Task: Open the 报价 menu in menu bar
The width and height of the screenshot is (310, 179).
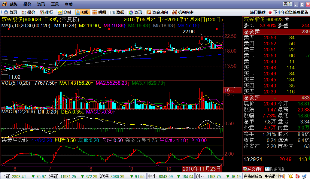Action: [x=27, y=4]
